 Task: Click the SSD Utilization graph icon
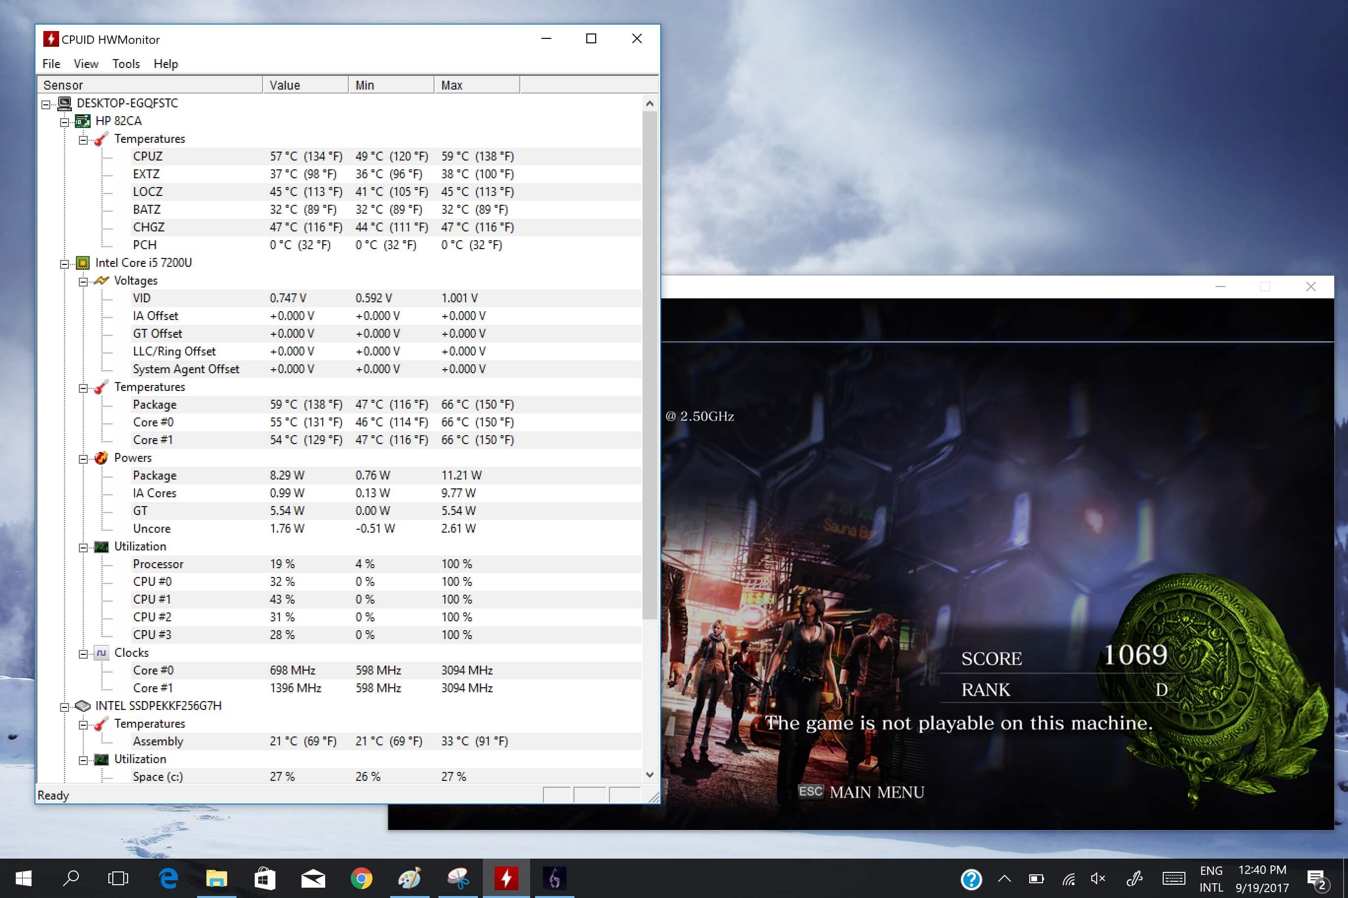pos(101,759)
